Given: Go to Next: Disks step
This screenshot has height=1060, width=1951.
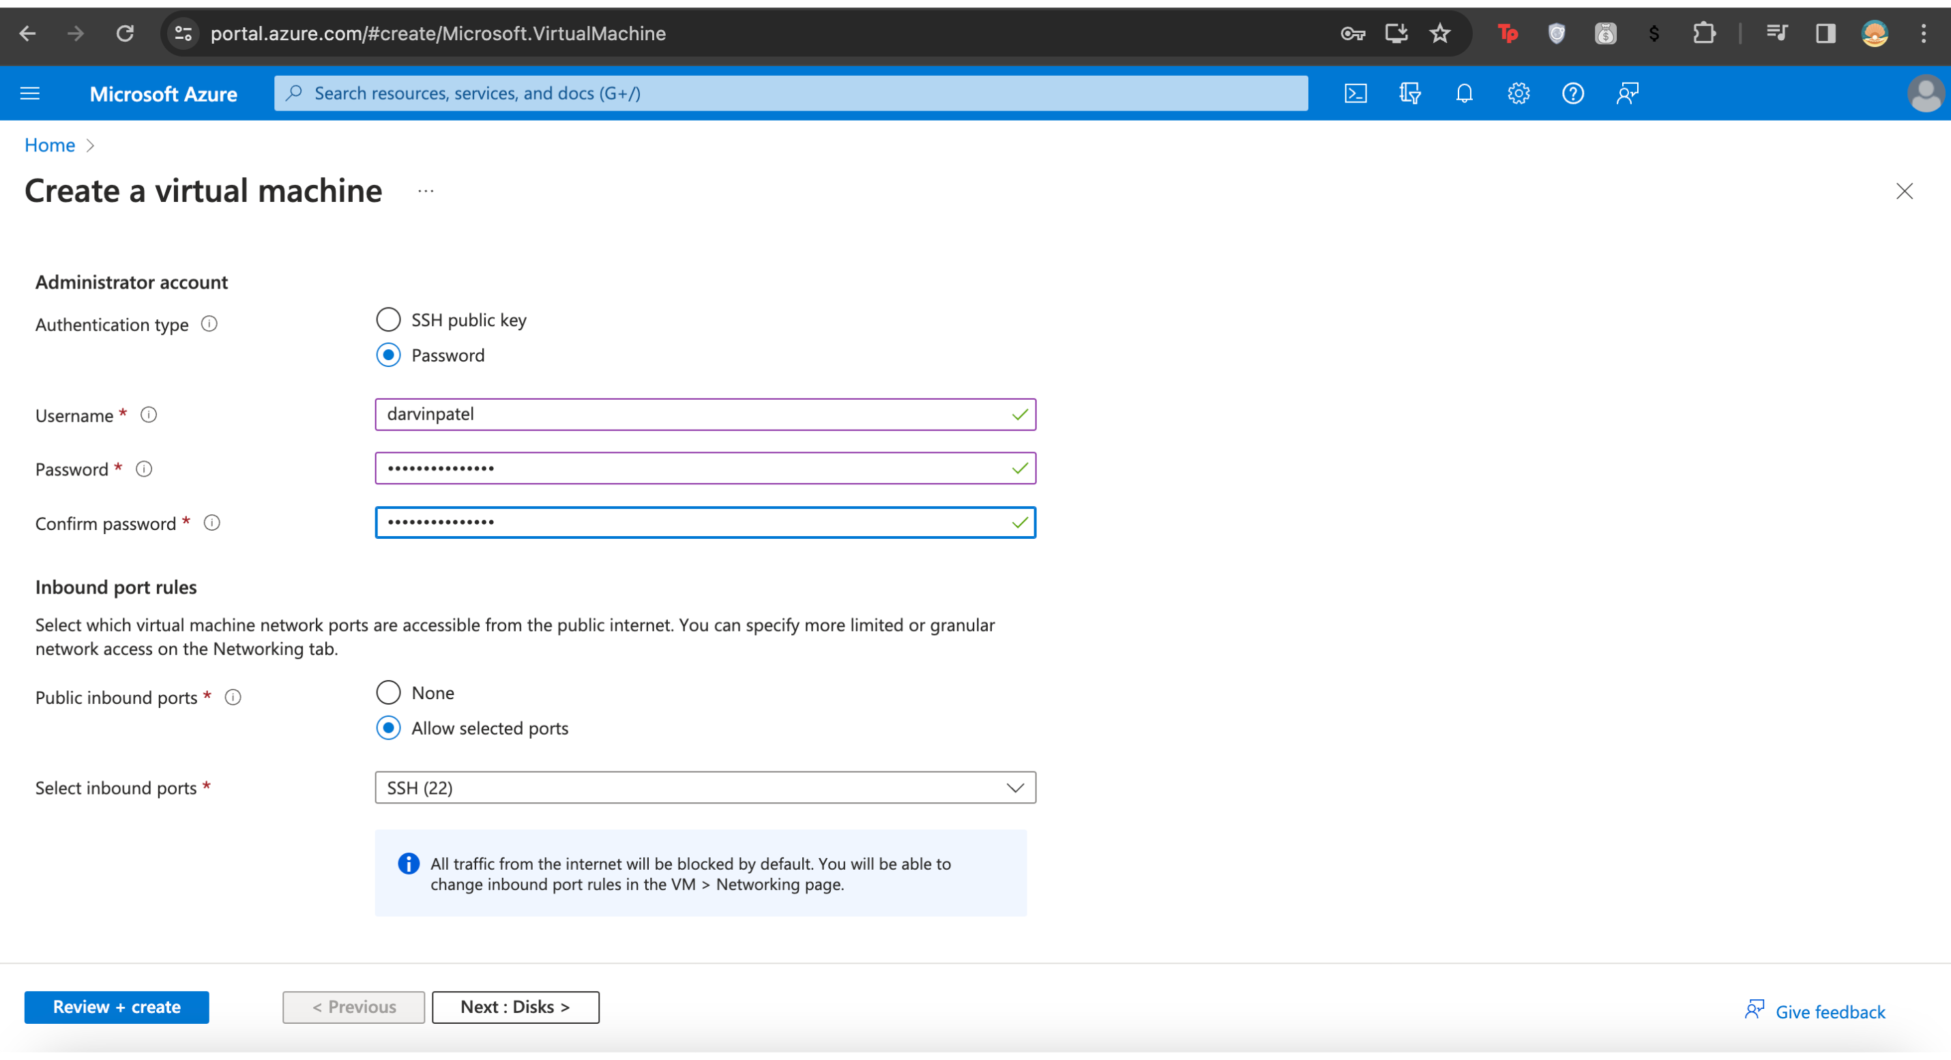Looking at the screenshot, I should (x=515, y=1007).
